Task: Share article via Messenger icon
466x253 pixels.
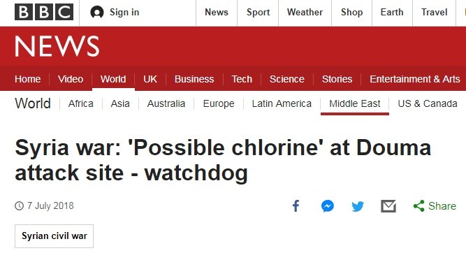Action: [328, 206]
